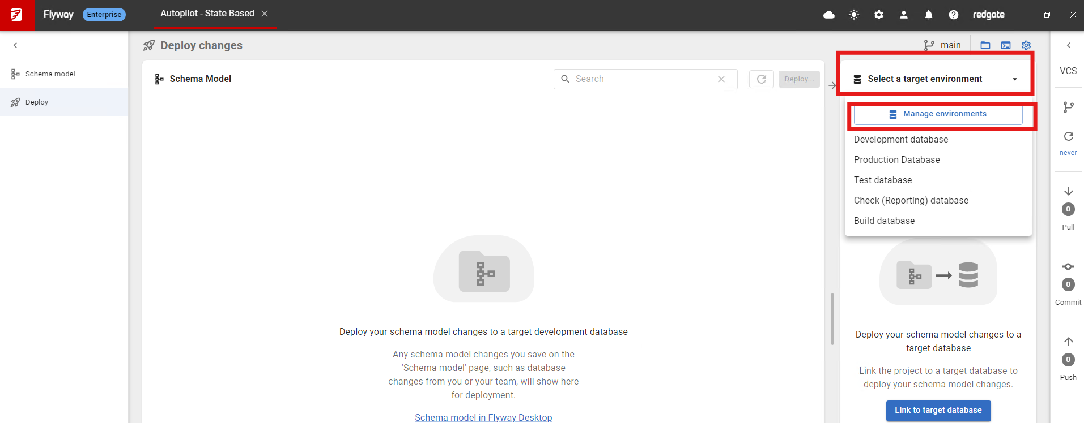
Task: Click the cloud icon in top bar
Action: pyautogui.click(x=828, y=15)
